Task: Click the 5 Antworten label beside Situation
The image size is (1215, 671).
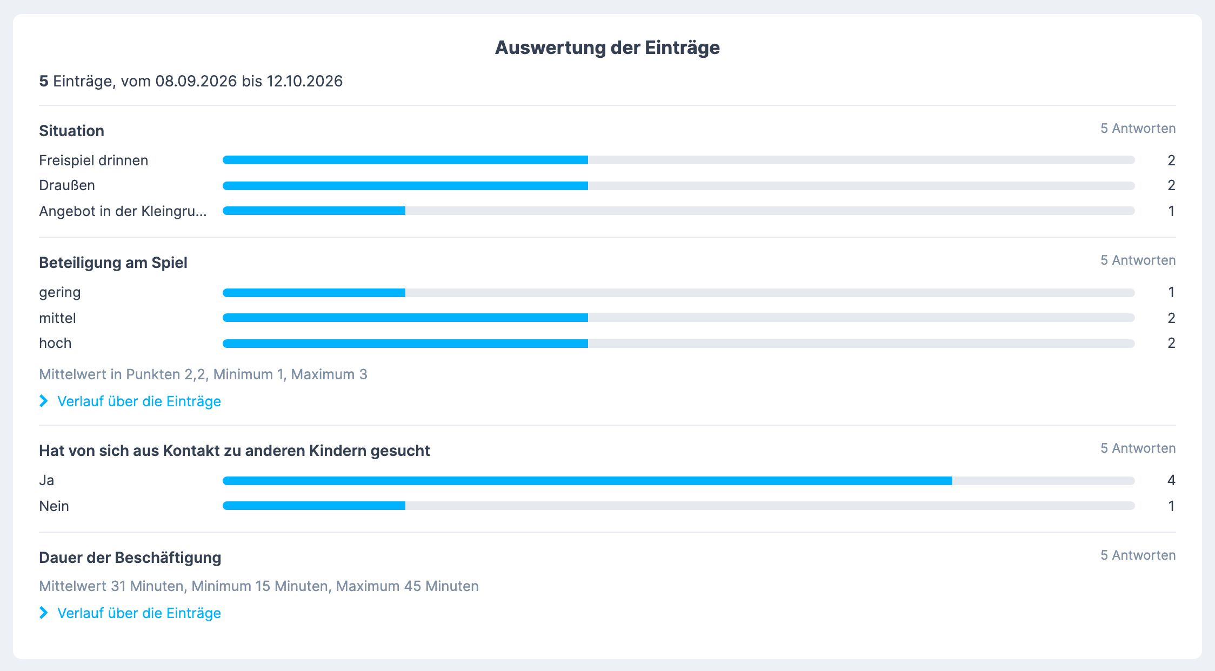Action: pyautogui.click(x=1138, y=129)
